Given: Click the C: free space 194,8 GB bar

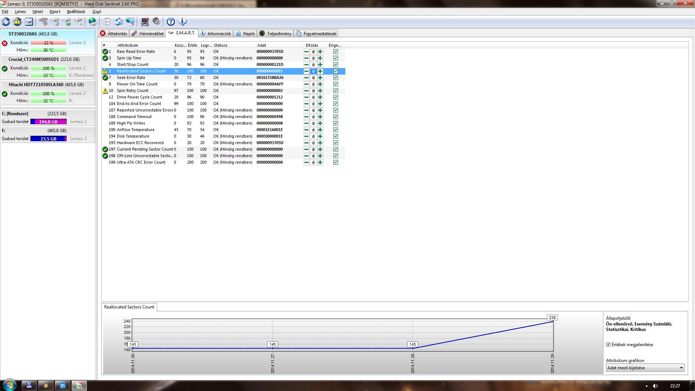Looking at the screenshot, I should pyautogui.click(x=49, y=122).
